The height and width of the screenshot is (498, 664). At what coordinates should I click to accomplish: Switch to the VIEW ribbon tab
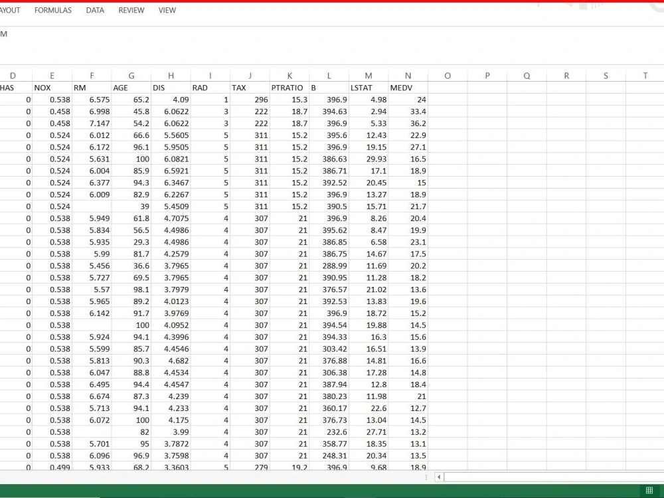tap(167, 10)
